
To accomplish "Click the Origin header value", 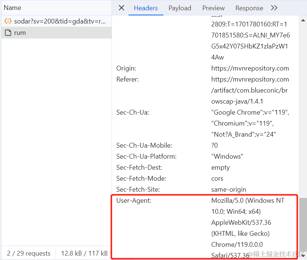I will tap(250, 68).
